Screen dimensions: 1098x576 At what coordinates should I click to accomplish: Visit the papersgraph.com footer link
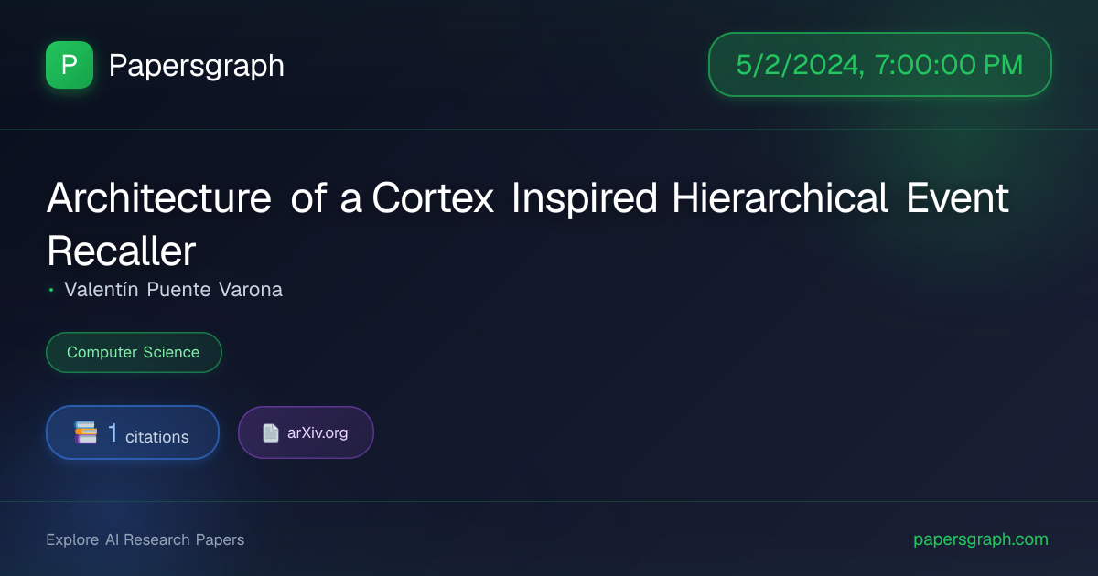981,539
